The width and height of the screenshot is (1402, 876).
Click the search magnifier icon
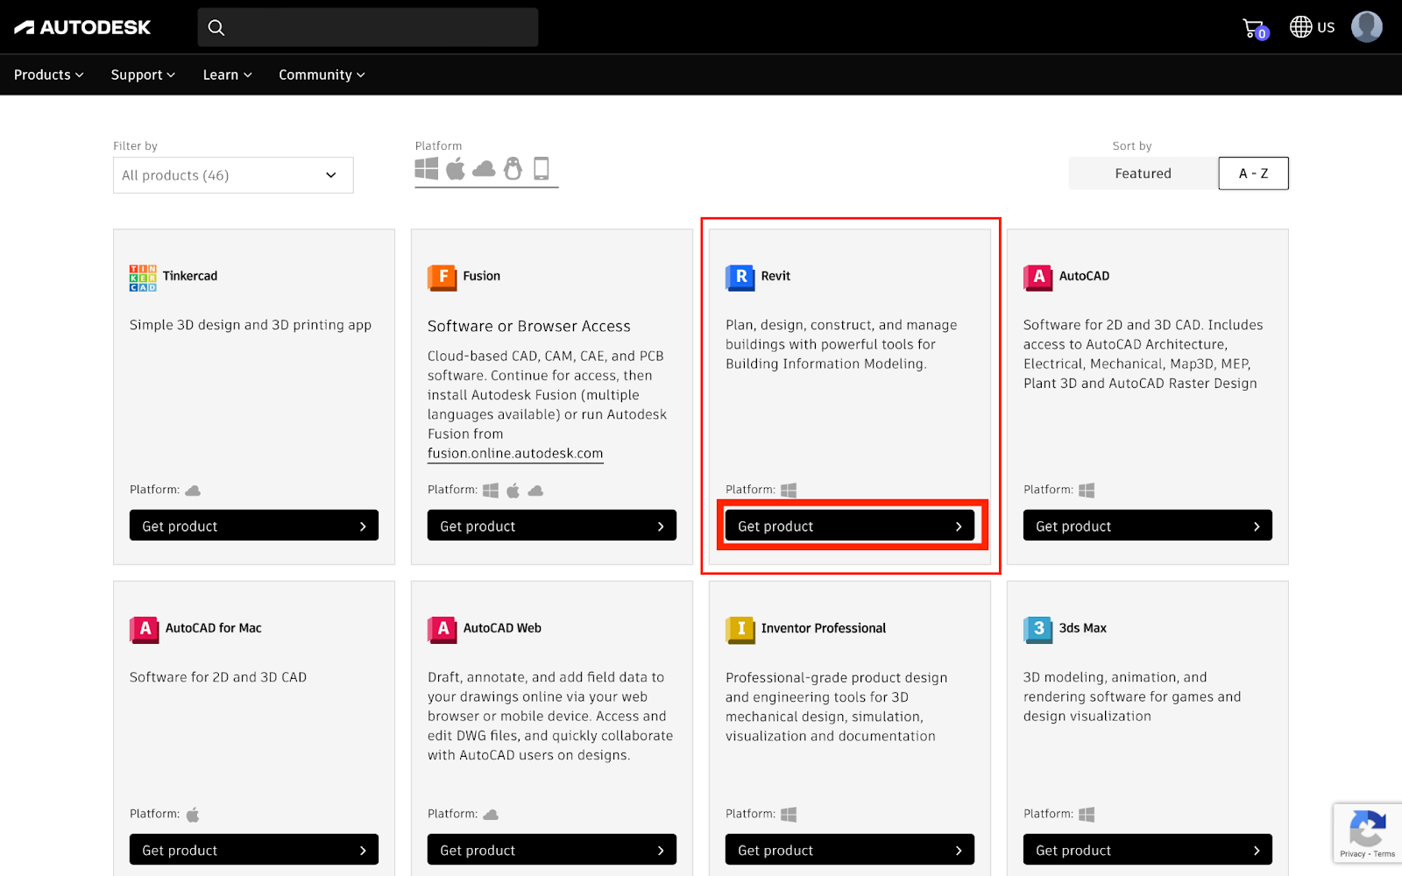tap(216, 28)
